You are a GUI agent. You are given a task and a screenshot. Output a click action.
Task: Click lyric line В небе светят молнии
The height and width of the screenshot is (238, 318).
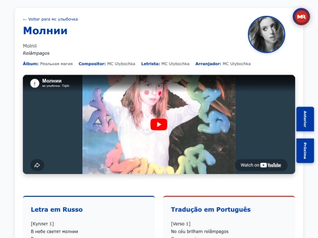(54, 232)
